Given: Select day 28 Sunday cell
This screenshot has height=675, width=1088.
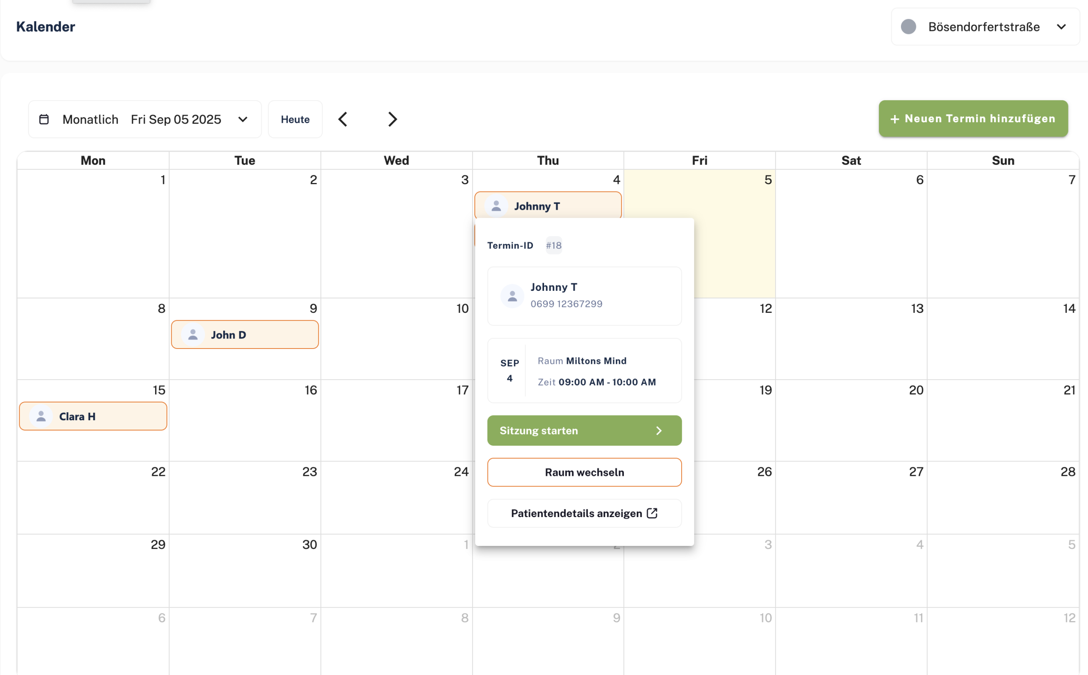Looking at the screenshot, I should click(1003, 498).
